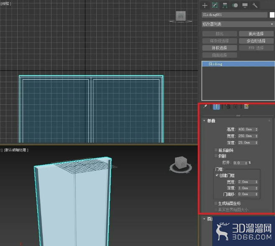Click the 曲面选择 modifier button
The height and width of the screenshot is (246, 275).
[220, 55]
